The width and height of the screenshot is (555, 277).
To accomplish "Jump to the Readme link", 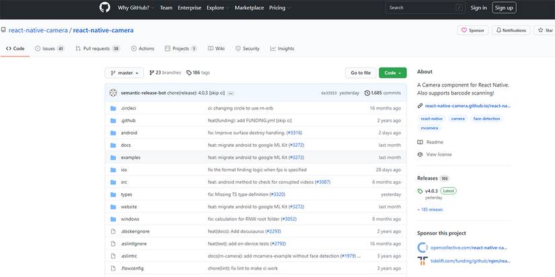I will [x=431, y=142].
